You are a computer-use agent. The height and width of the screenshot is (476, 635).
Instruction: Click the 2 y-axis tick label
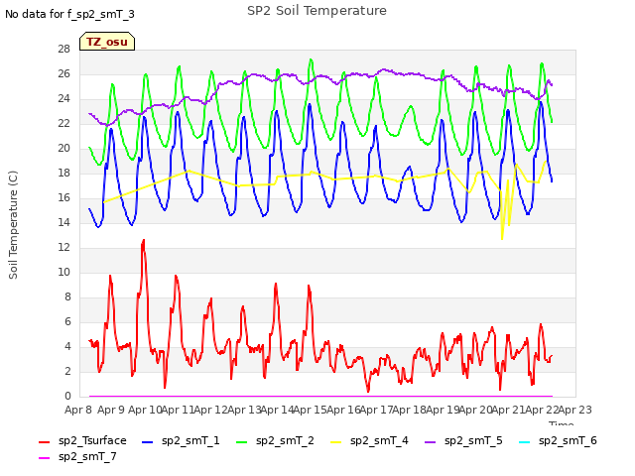coord(67,371)
